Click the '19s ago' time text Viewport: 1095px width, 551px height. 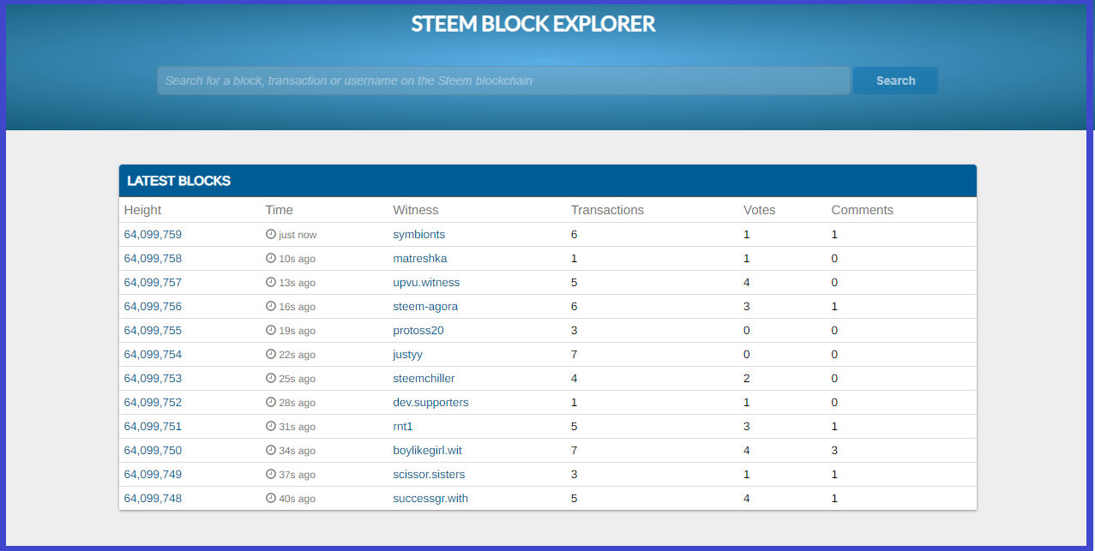[298, 331]
